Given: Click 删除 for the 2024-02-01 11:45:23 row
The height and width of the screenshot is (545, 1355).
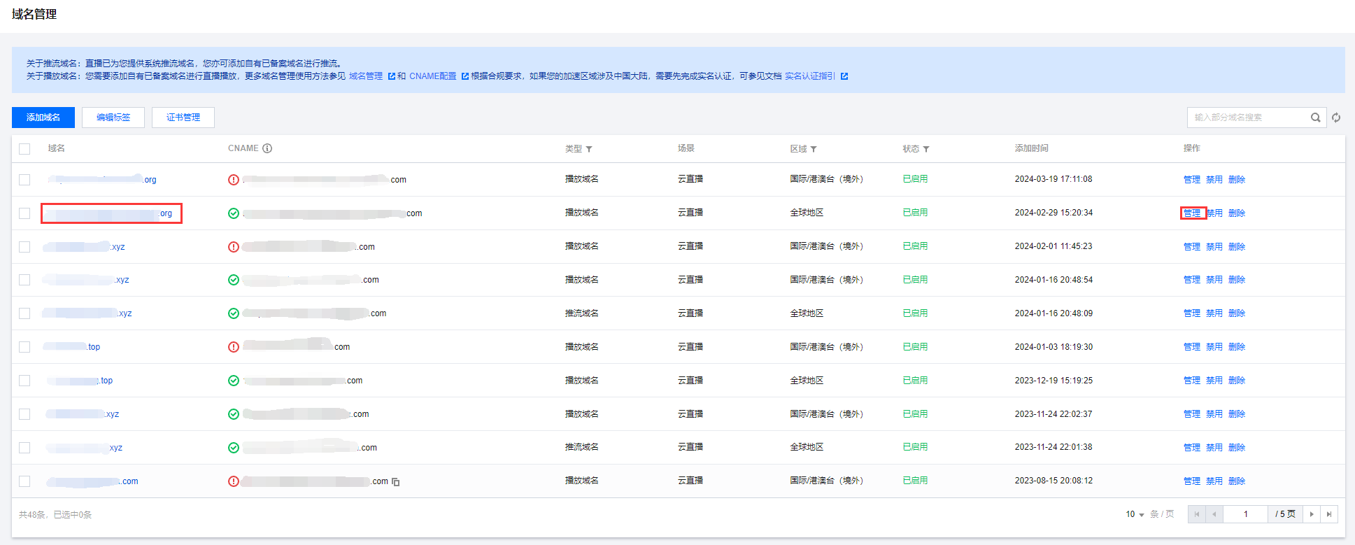Looking at the screenshot, I should [x=1237, y=247].
